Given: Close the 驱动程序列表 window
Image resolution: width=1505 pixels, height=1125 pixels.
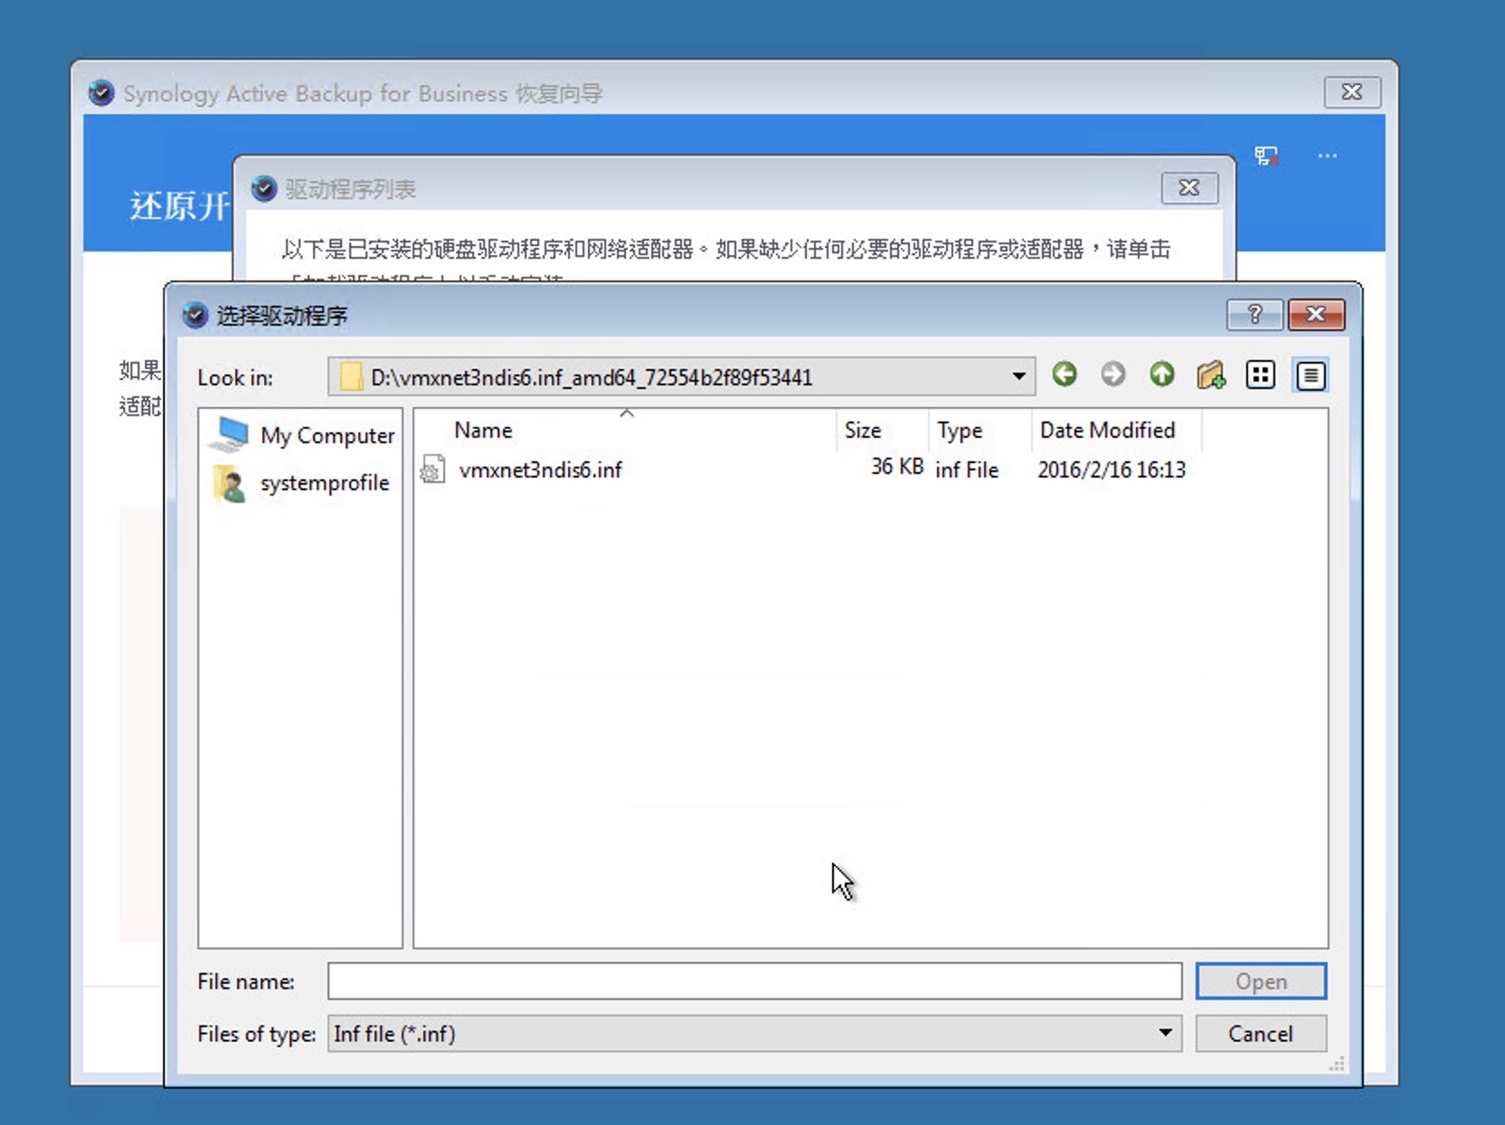Looking at the screenshot, I should click(x=1189, y=187).
